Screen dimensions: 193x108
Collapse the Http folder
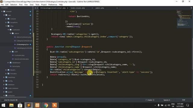pos(6,26)
